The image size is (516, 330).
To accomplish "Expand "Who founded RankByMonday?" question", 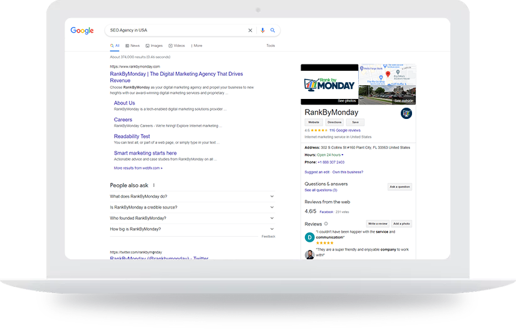I will [272, 218].
